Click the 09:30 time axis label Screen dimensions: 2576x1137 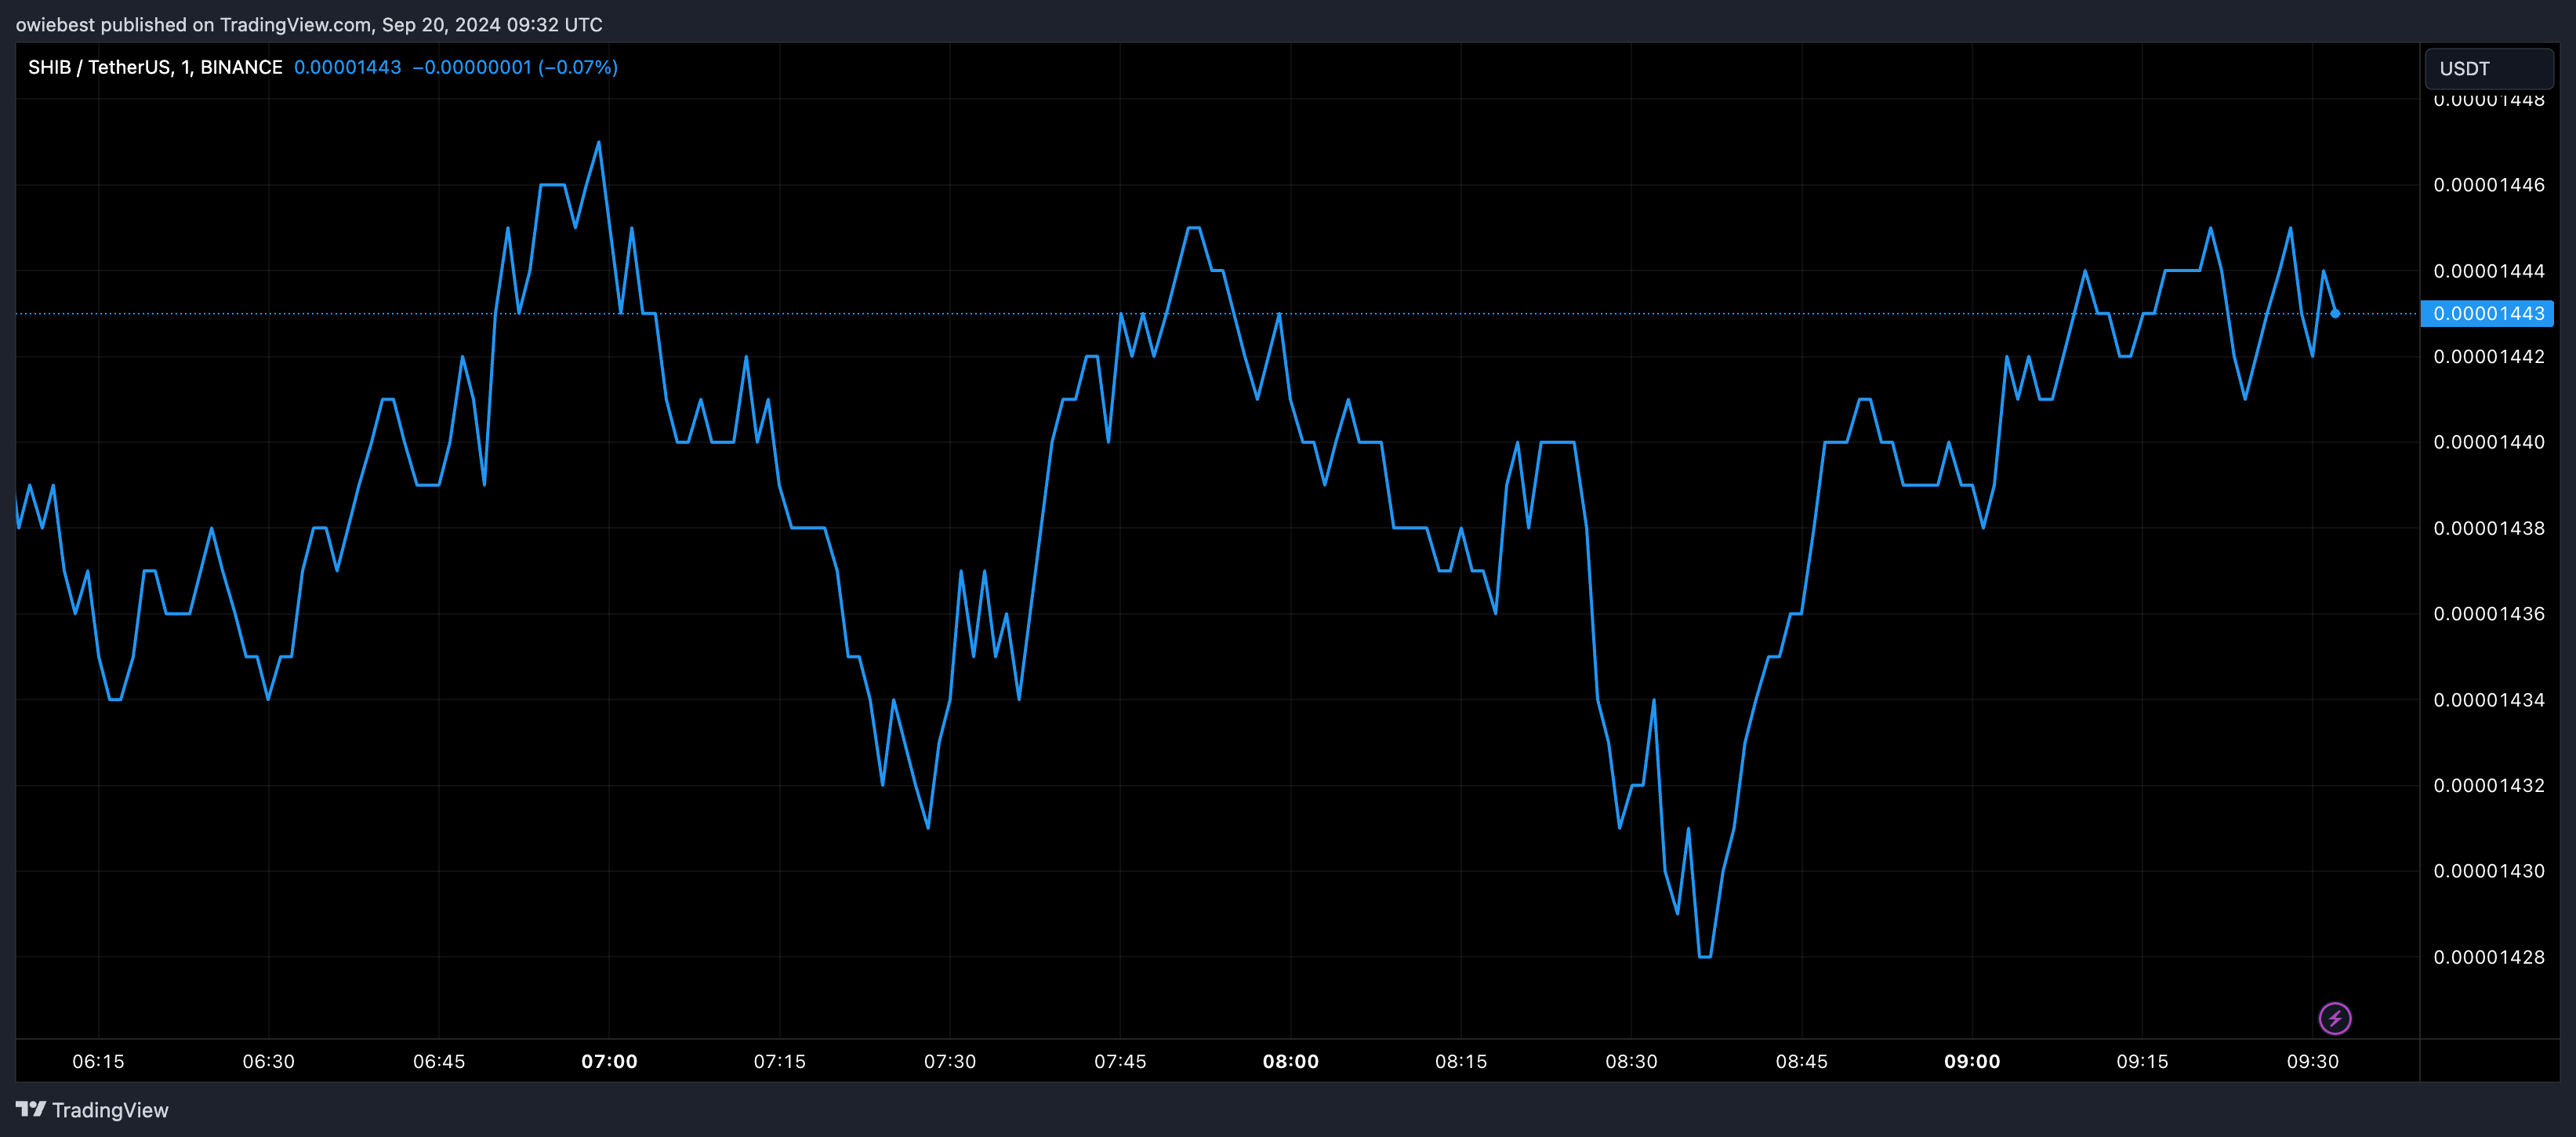(x=2312, y=1061)
